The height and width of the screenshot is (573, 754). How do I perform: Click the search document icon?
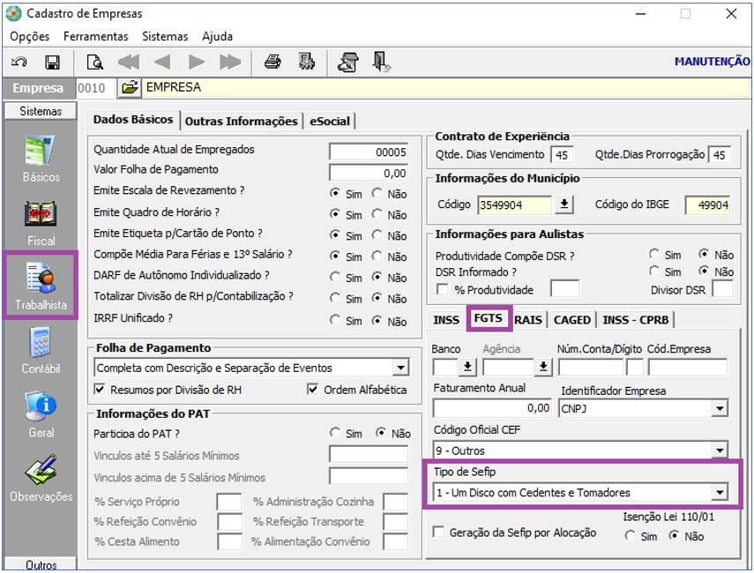[94, 63]
